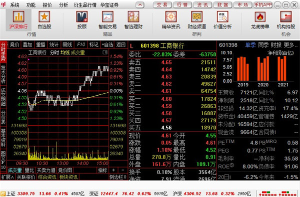Open the 投顾 advisor icon
300x197 pixels.
[82, 16]
